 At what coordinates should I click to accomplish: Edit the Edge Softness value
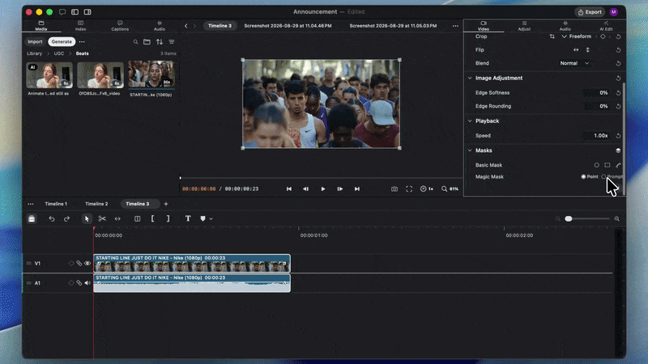(x=596, y=93)
